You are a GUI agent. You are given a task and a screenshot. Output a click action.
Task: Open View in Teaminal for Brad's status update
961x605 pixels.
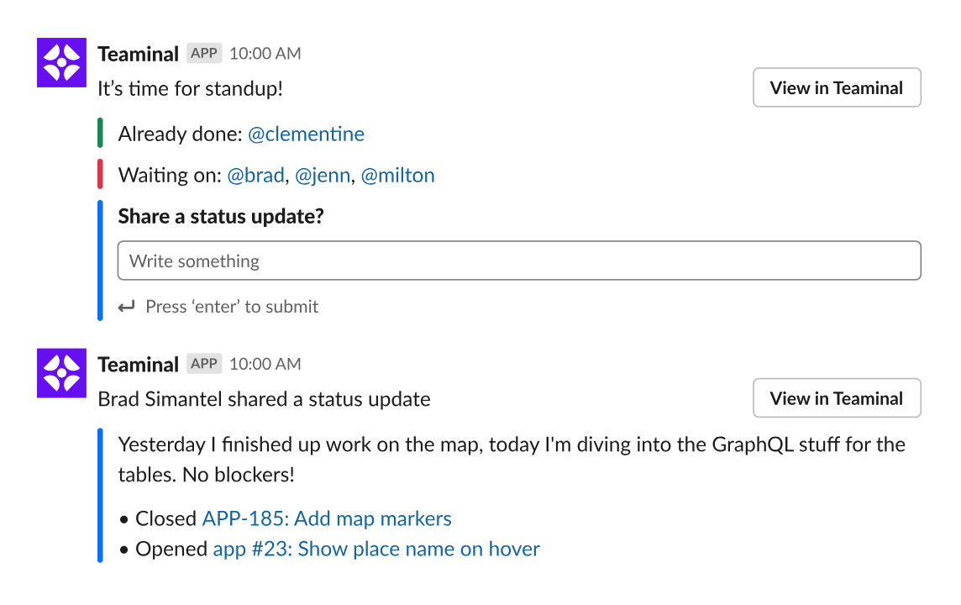[x=837, y=398]
